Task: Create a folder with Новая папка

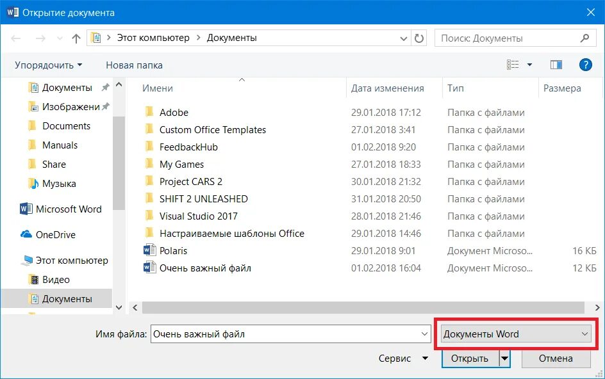Action: coord(135,65)
